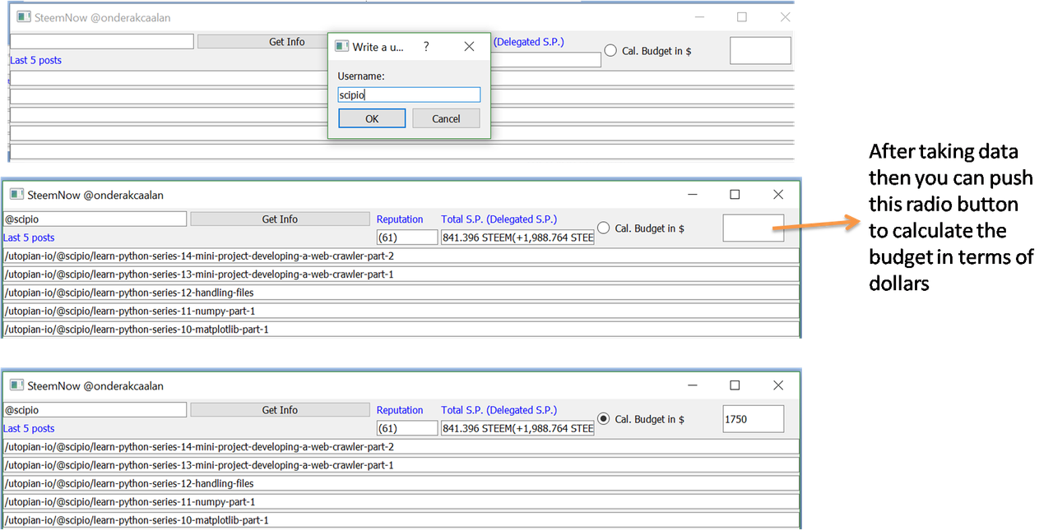Viewport: 1053px width, 530px height.
Task: Click Get Info in the top window
Action: 262,42
